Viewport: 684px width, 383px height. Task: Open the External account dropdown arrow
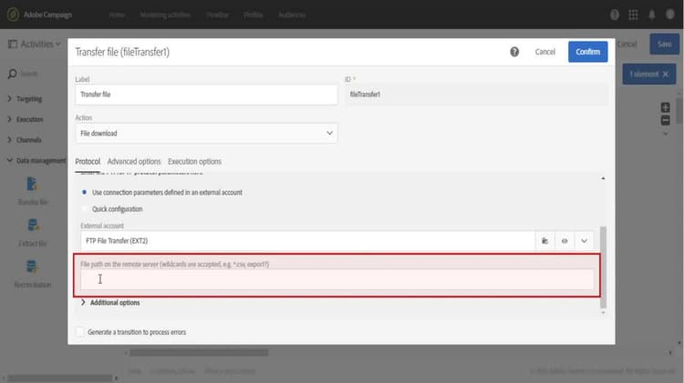pyautogui.click(x=584, y=241)
